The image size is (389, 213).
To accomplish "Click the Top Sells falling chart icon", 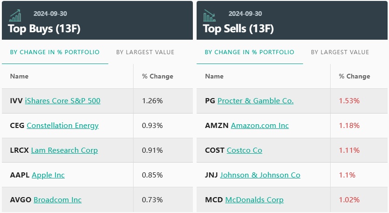I will (210, 15).
